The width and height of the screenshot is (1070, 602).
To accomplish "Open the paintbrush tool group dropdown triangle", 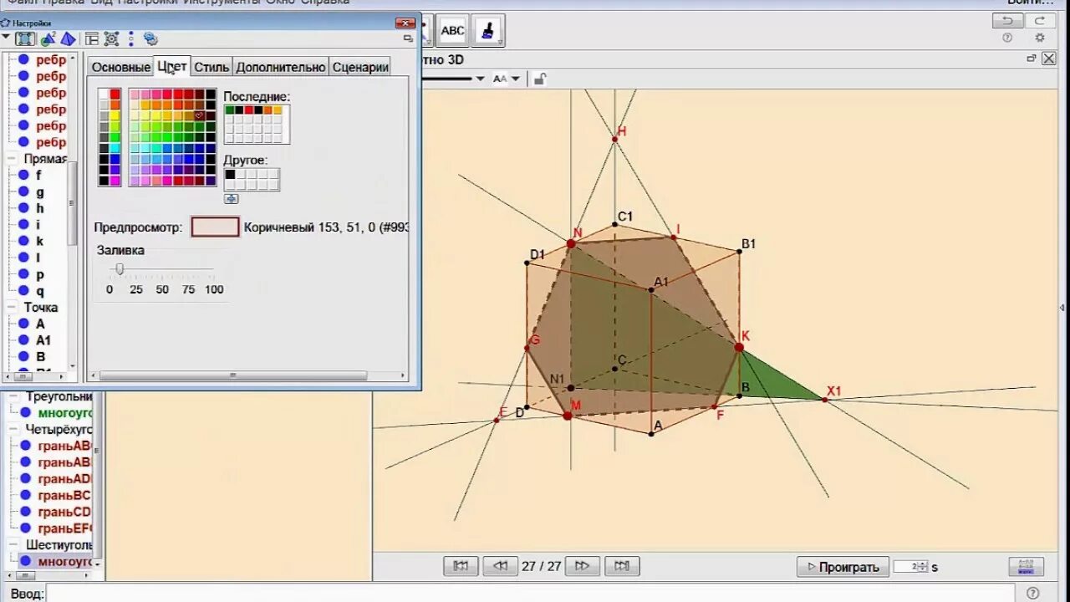I will point(500,42).
